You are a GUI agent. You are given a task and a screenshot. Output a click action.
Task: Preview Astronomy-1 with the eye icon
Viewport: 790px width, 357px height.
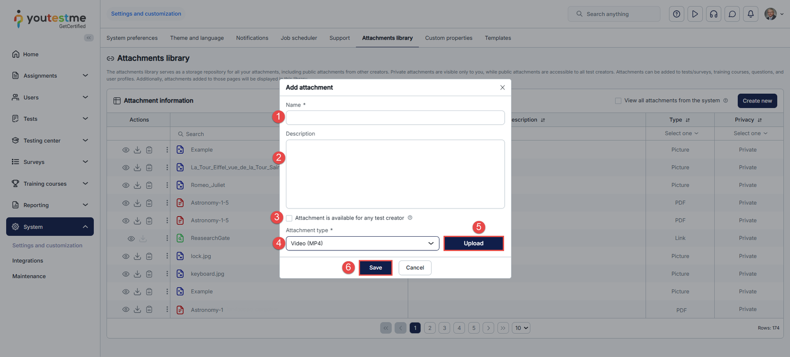click(x=126, y=310)
